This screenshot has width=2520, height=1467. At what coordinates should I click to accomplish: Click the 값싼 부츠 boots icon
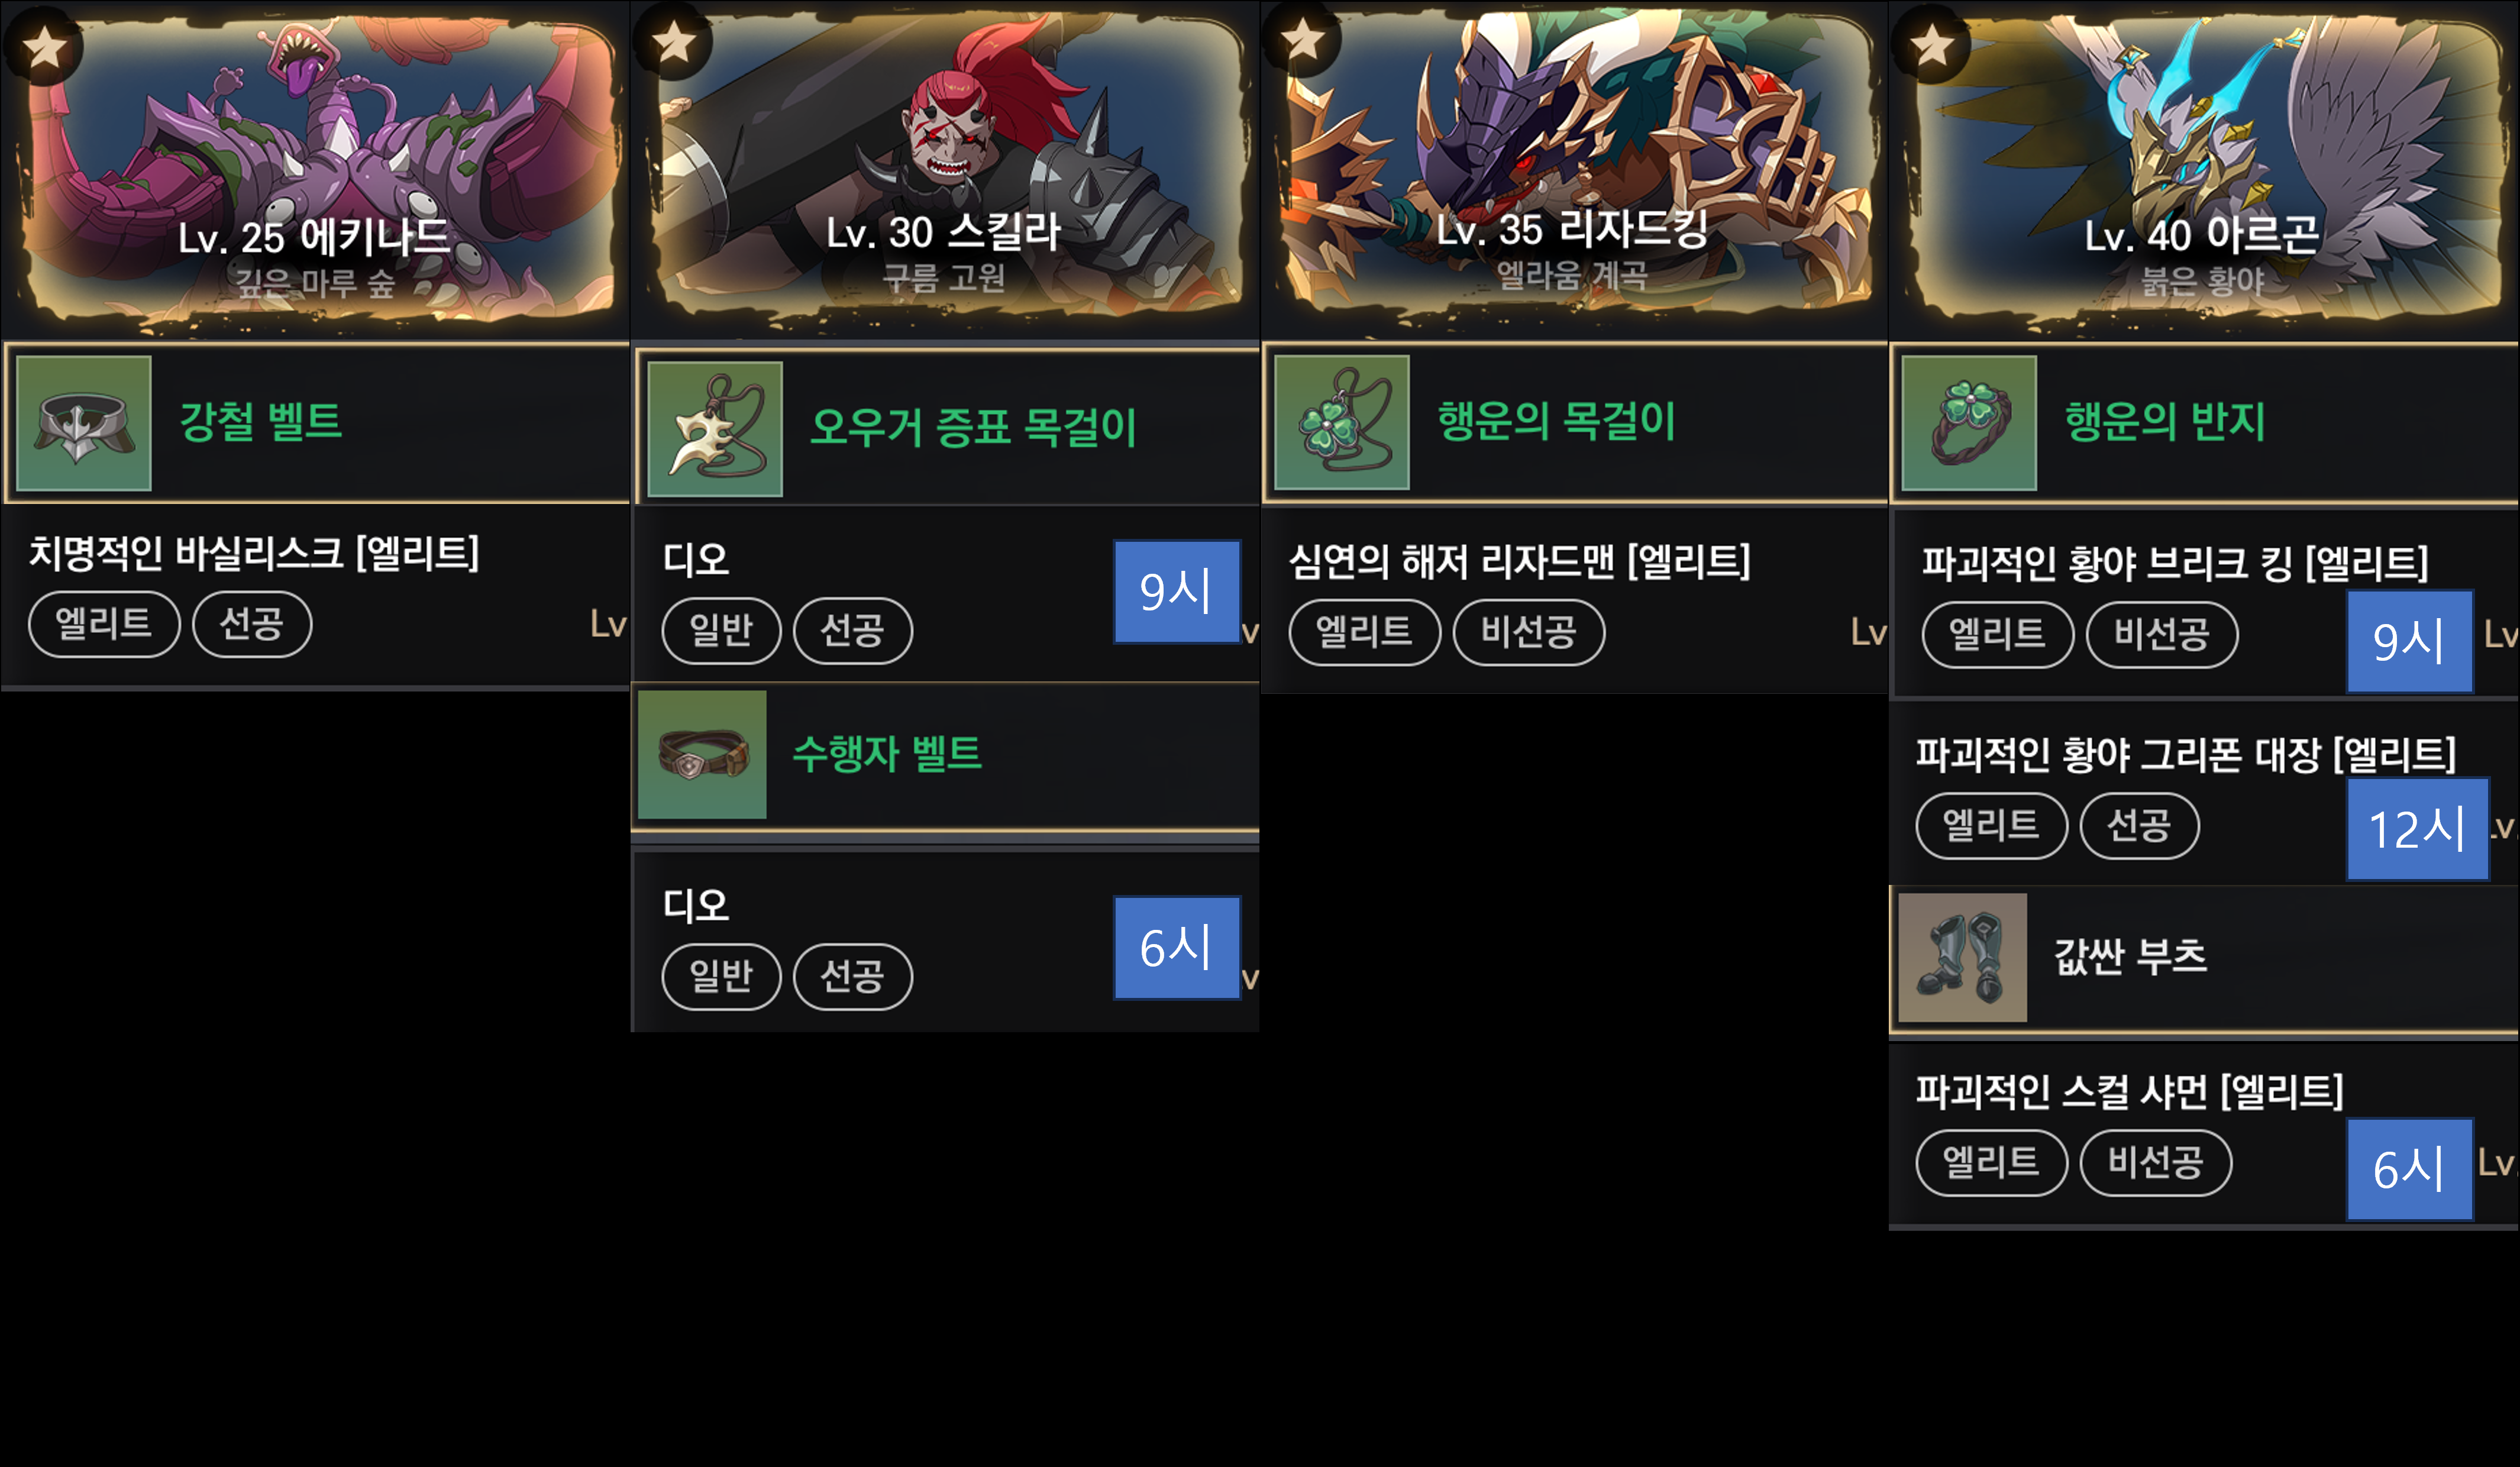[1962, 957]
